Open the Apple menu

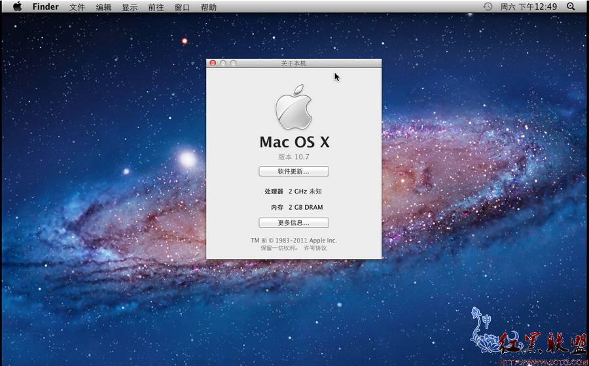[x=17, y=7]
